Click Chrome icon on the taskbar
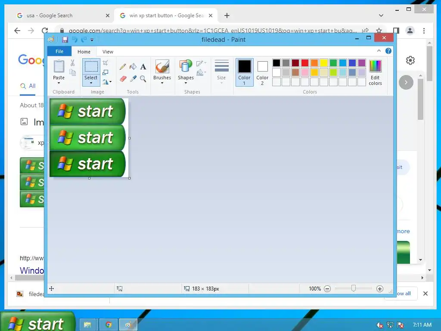 (108, 325)
